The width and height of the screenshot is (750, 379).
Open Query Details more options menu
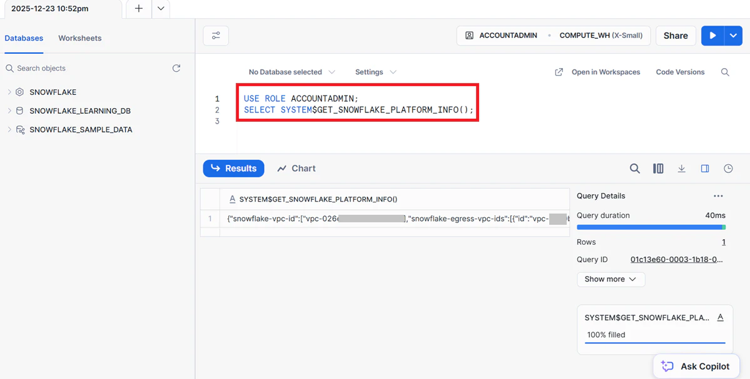tap(718, 195)
